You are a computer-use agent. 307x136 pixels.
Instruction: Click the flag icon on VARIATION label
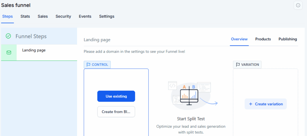point(238,65)
